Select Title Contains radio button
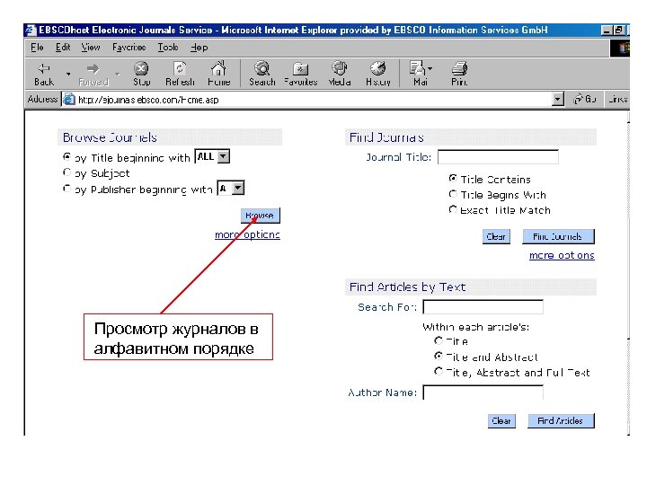This screenshot has width=647, height=485. 453,178
